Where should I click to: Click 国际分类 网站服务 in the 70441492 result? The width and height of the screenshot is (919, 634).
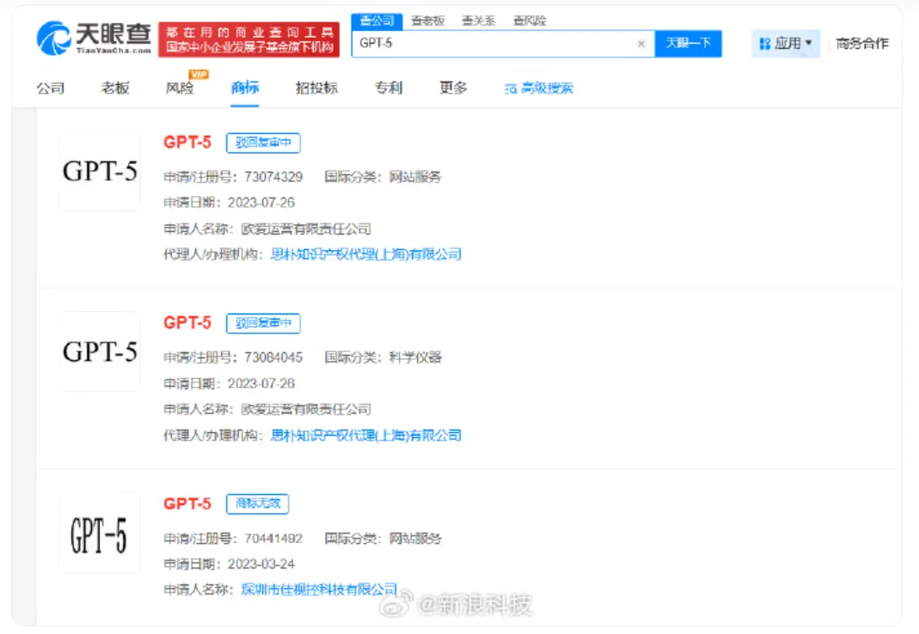point(383,539)
